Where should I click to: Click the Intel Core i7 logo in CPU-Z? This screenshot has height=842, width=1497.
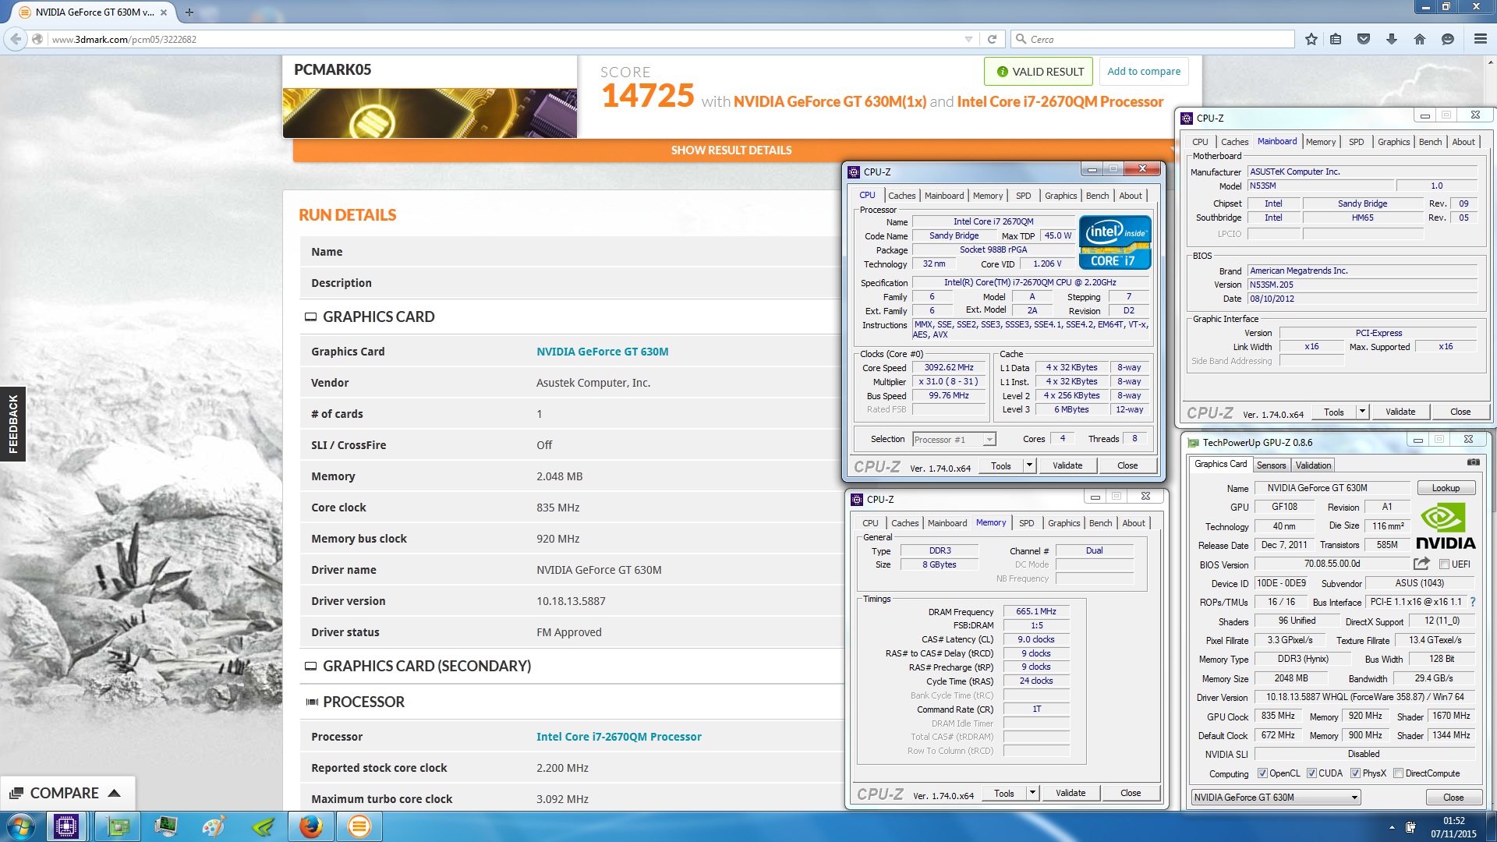click(x=1115, y=242)
